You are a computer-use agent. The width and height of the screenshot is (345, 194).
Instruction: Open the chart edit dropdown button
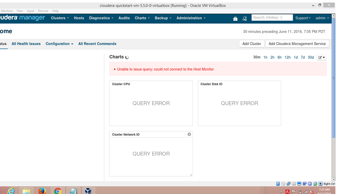click(x=322, y=57)
